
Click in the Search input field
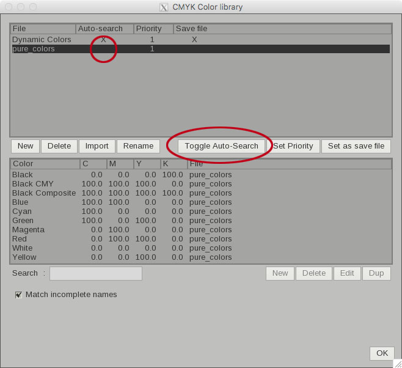pos(96,273)
